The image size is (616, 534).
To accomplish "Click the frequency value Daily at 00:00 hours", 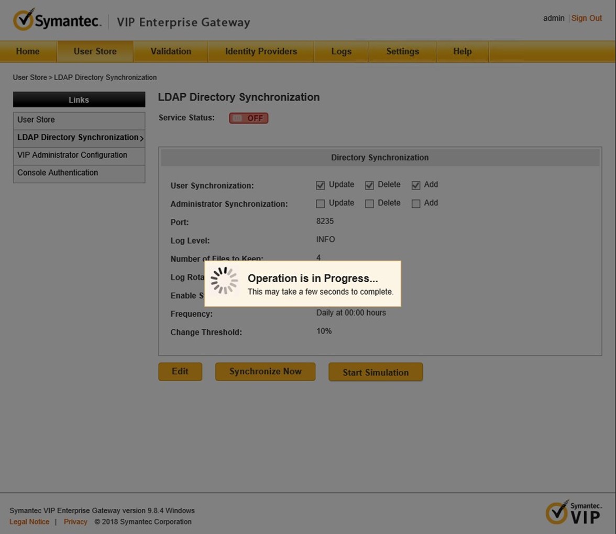I will coord(351,313).
